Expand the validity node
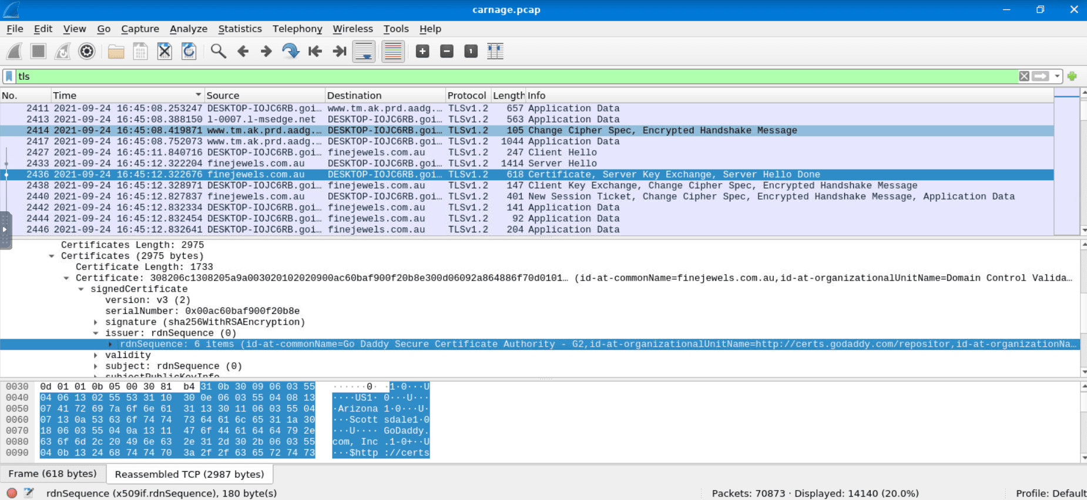1087x500 pixels. tap(96, 355)
